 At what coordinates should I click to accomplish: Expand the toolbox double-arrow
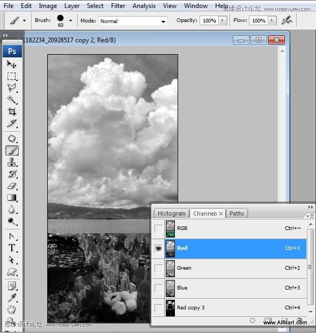(x=5, y=35)
